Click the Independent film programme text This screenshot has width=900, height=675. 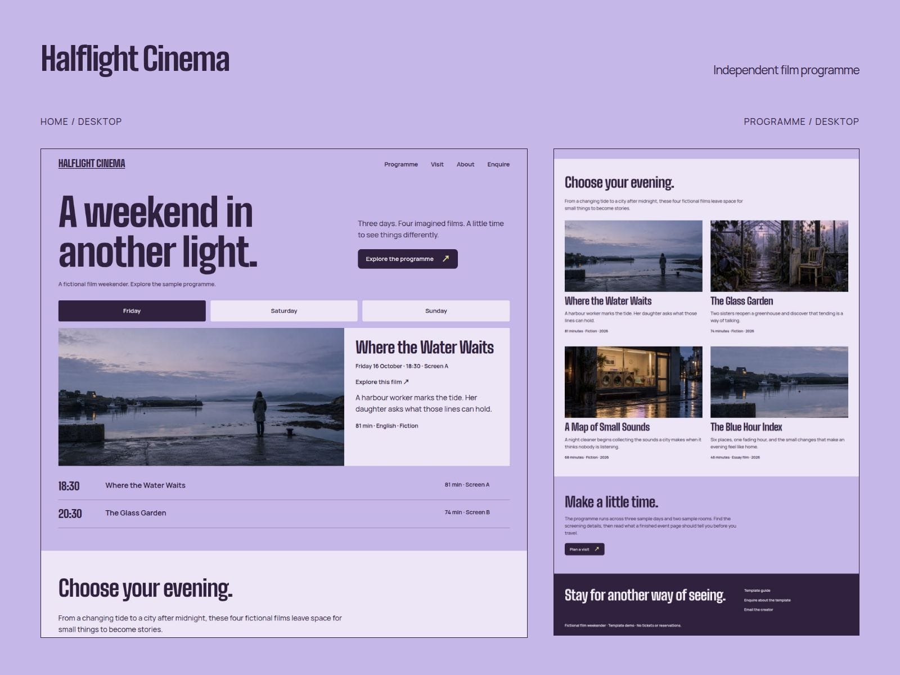[x=786, y=70]
